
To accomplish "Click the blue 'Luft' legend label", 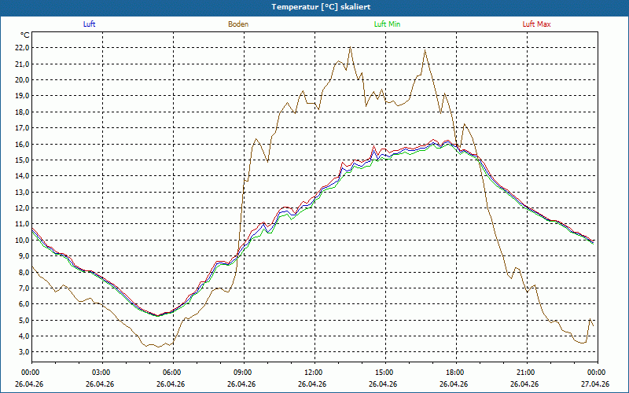I will (x=89, y=24).
